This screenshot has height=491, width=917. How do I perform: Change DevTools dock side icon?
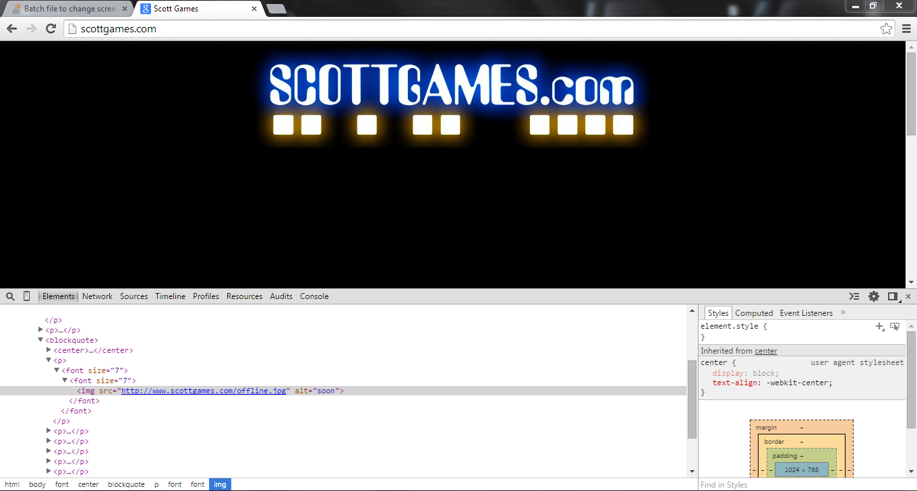[x=893, y=296]
